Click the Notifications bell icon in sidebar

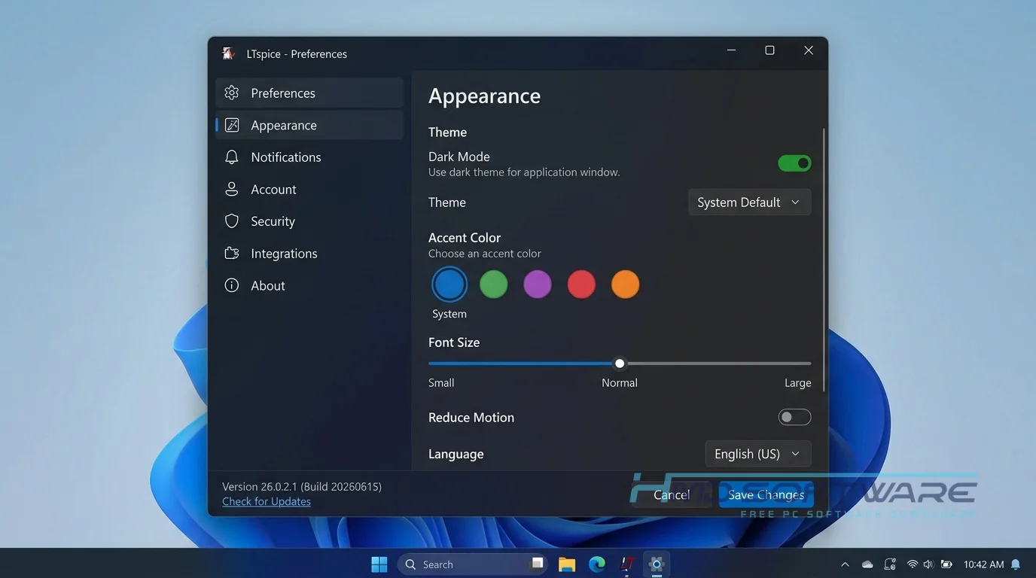[x=232, y=157]
